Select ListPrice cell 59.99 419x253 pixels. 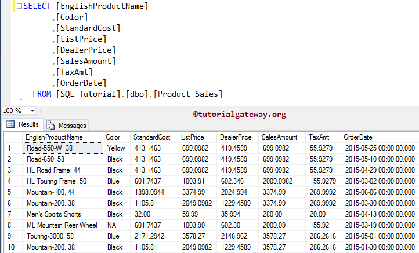197,214
